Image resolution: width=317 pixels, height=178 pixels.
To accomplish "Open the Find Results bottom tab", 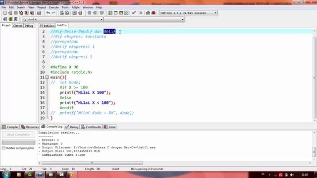I will [x=91, y=127].
